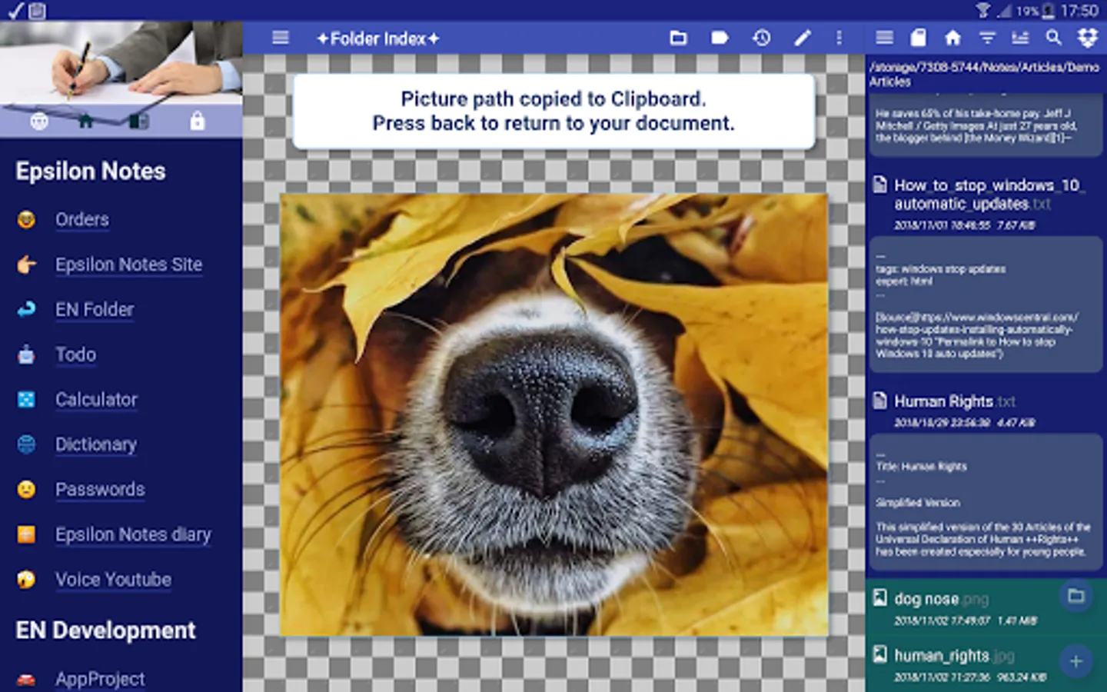Click the storage path at file panel top
The height and width of the screenshot is (692, 1107).
(x=985, y=74)
